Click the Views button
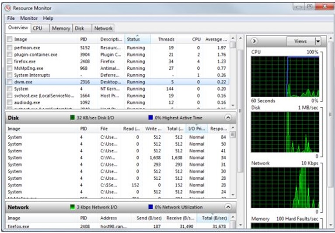The height and width of the screenshot is (233, 335). coord(300,41)
